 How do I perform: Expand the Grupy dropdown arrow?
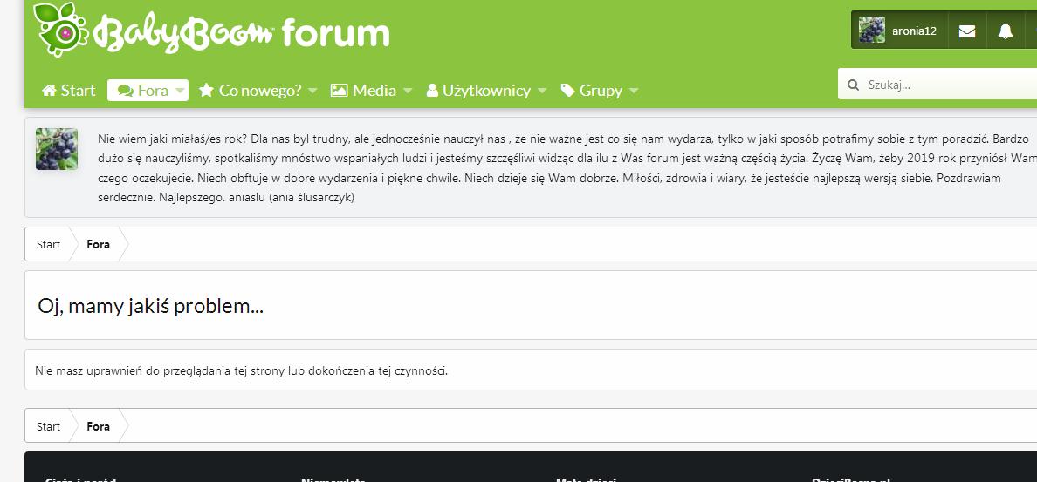pos(634,91)
